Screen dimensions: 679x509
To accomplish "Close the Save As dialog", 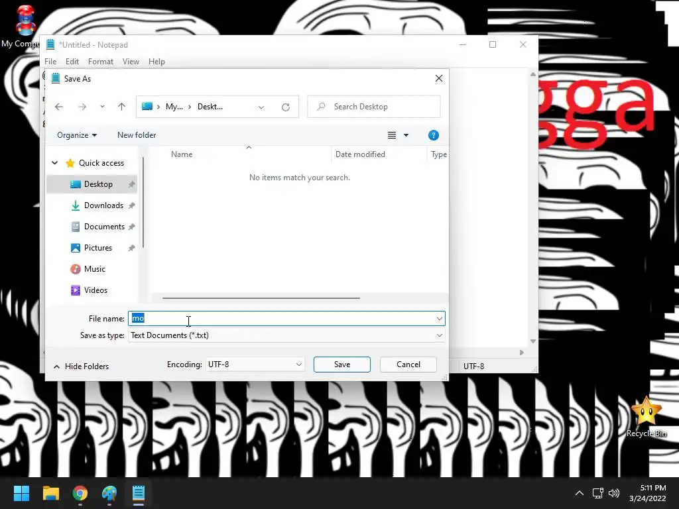I will 439,78.
